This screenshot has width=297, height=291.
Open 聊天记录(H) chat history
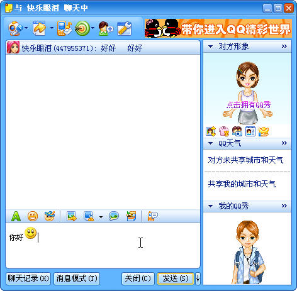(x=28, y=278)
